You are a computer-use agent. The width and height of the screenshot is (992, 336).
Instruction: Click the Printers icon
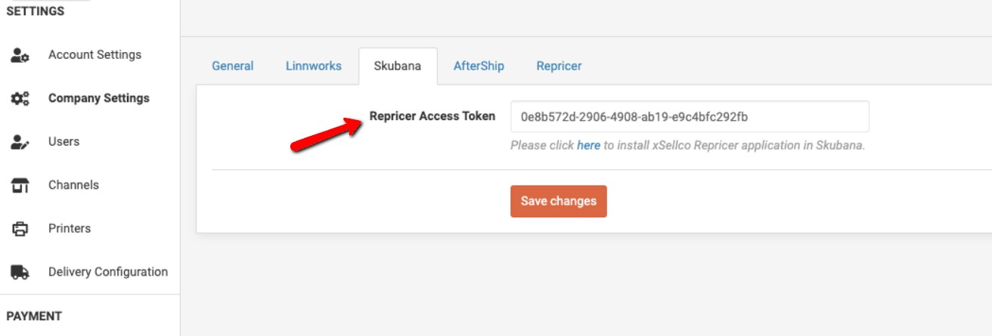20,229
